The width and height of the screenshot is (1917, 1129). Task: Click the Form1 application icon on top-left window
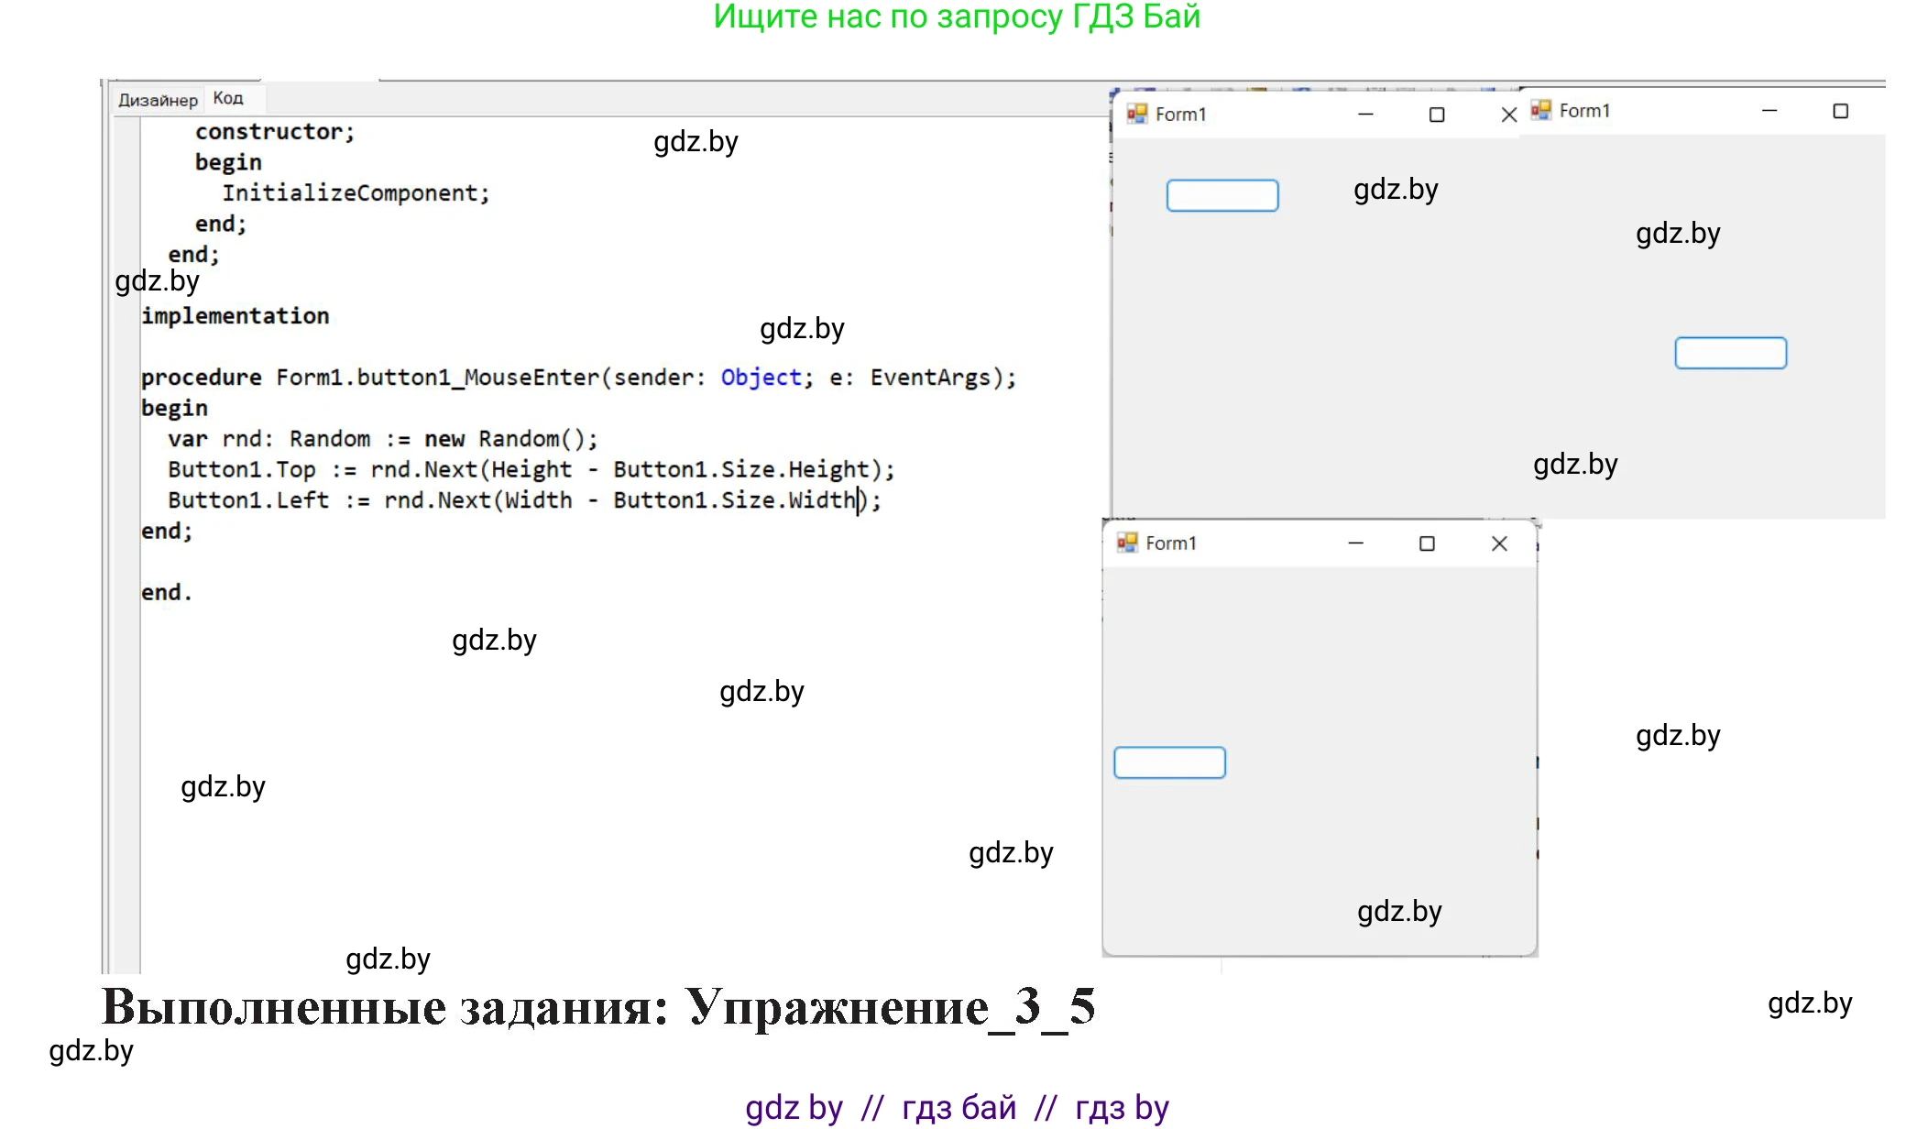tap(1139, 114)
